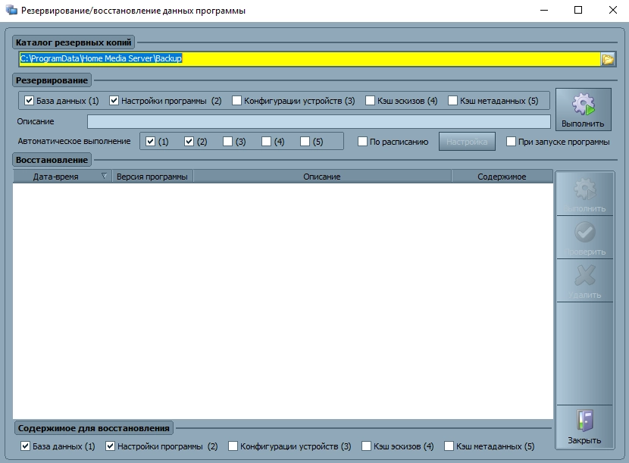Screen dimensions: 629x463
Task: Click the Описание text input field
Action: click(318, 122)
